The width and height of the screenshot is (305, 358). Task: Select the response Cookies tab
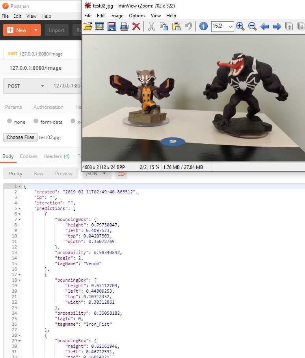tap(28, 156)
